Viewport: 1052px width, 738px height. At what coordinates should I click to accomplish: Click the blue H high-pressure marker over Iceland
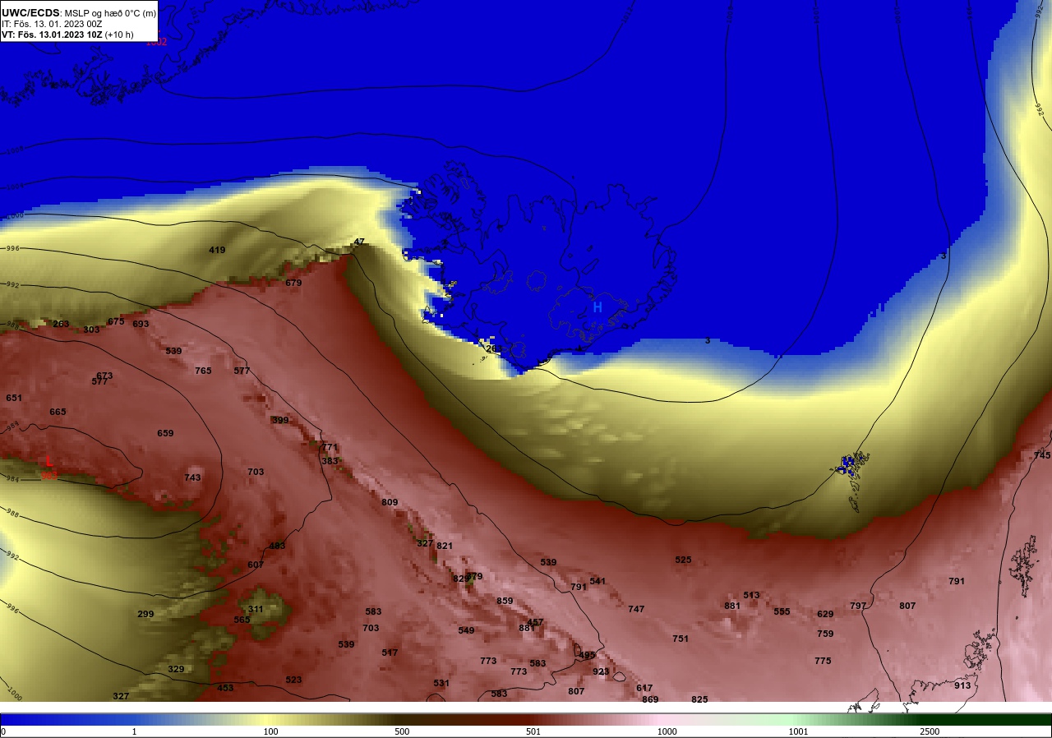[x=598, y=307]
